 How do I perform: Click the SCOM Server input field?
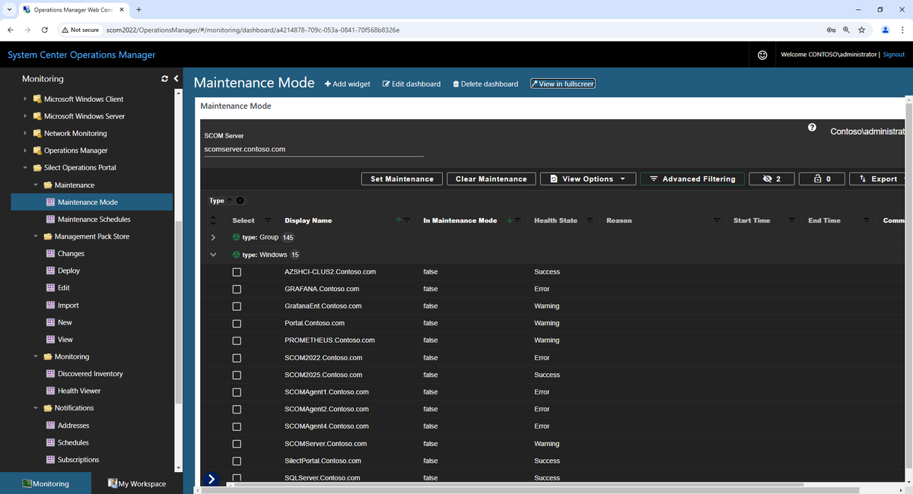pos(313,149)
